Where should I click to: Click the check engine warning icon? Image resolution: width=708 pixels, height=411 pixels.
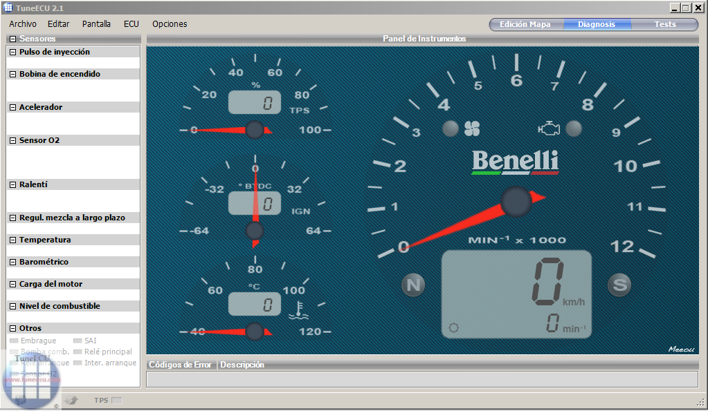pos(549,129)
